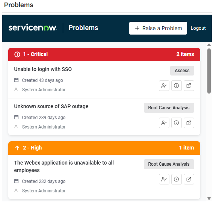216x207 pixels.
Task: Open SAP outage problem in new window
Action: pos(189,123)
